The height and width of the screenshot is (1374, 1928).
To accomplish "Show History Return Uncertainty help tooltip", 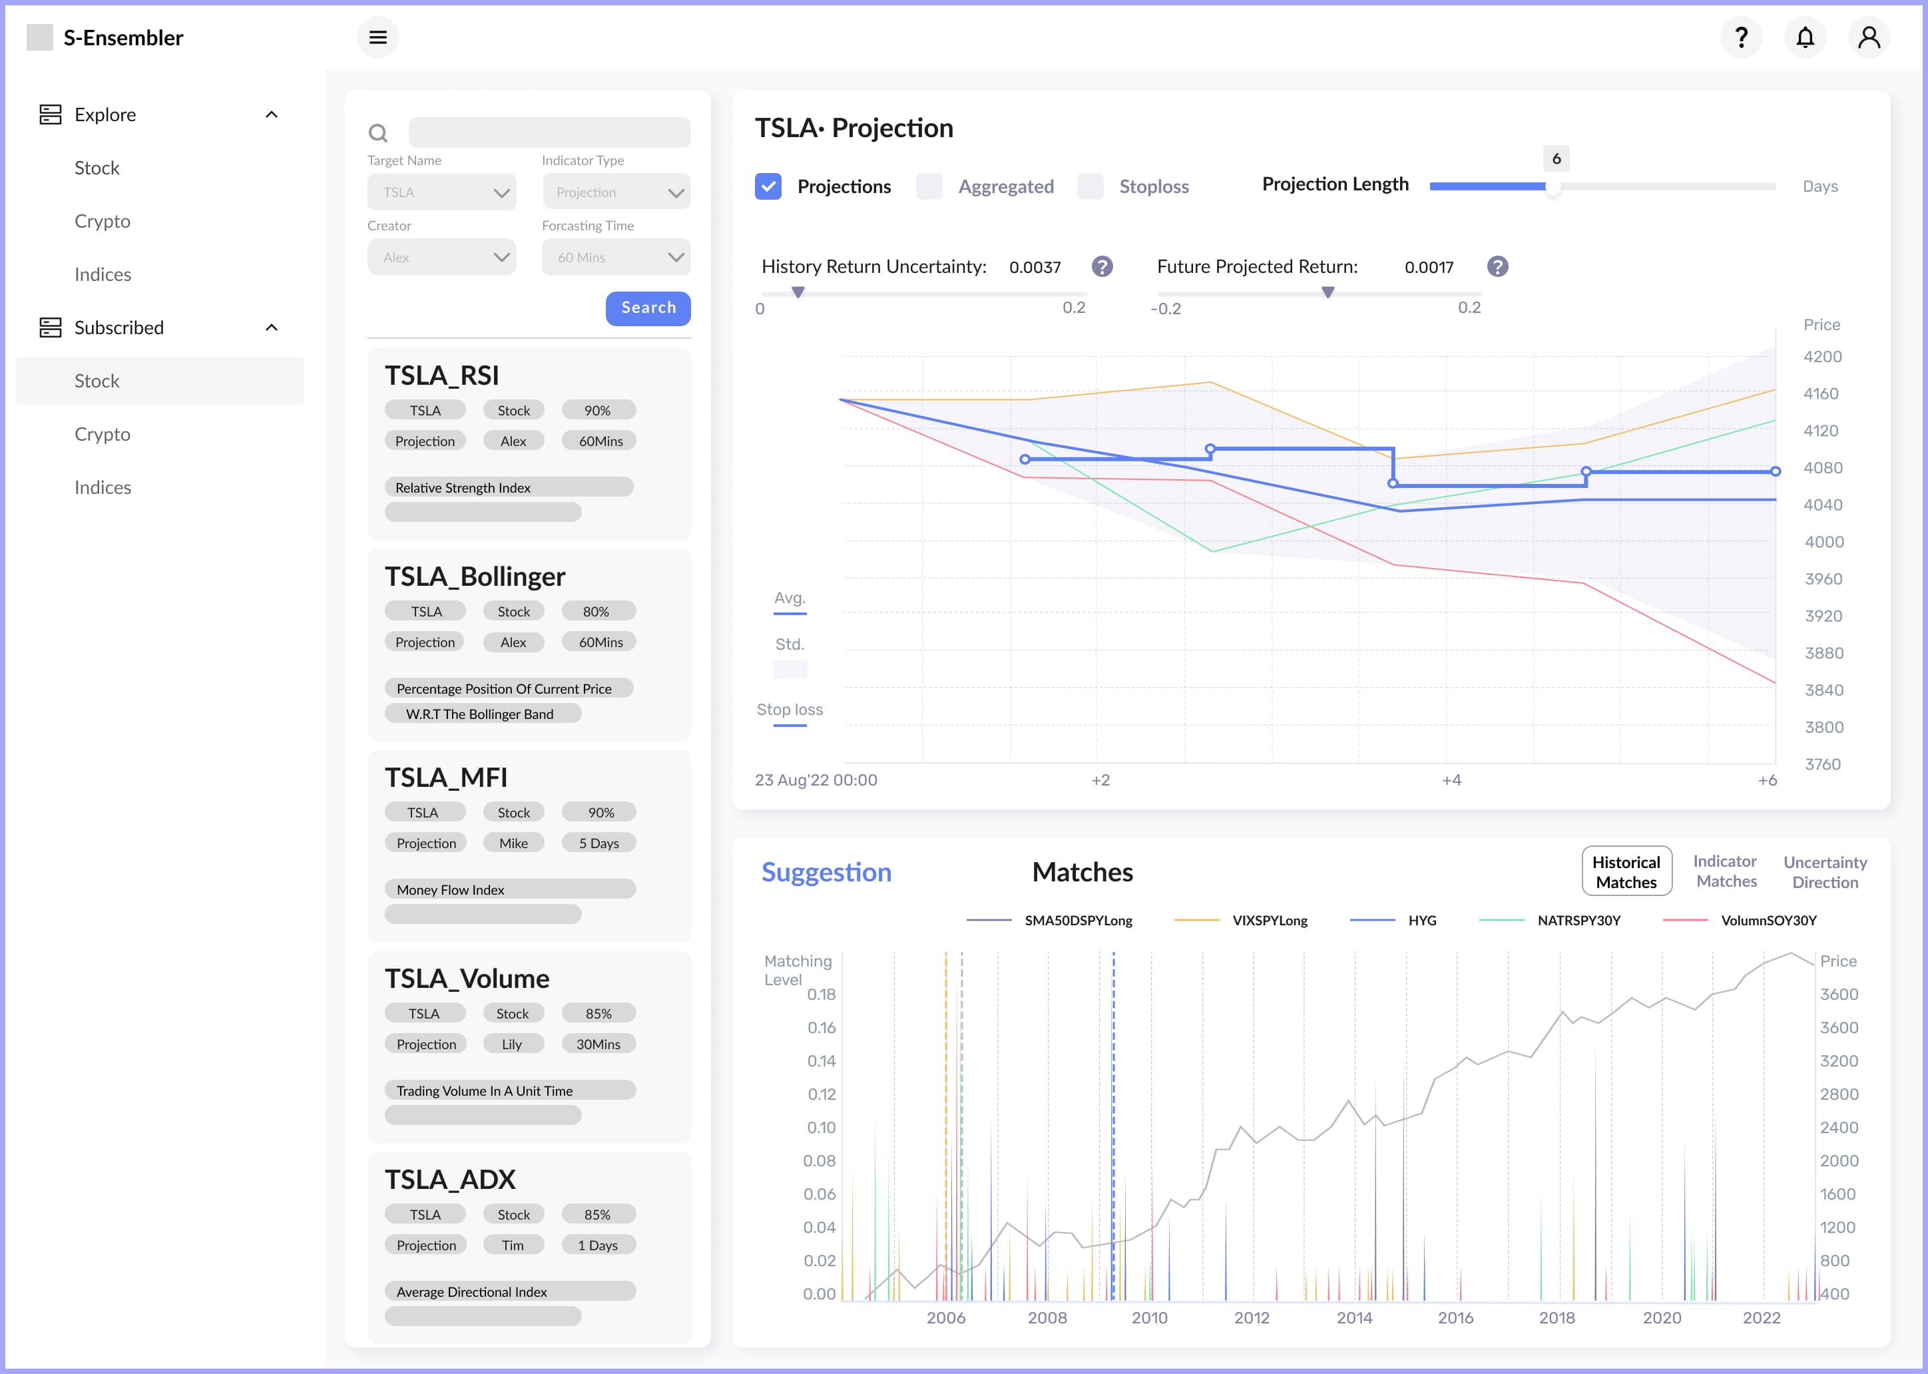I will pos(1101,266).
